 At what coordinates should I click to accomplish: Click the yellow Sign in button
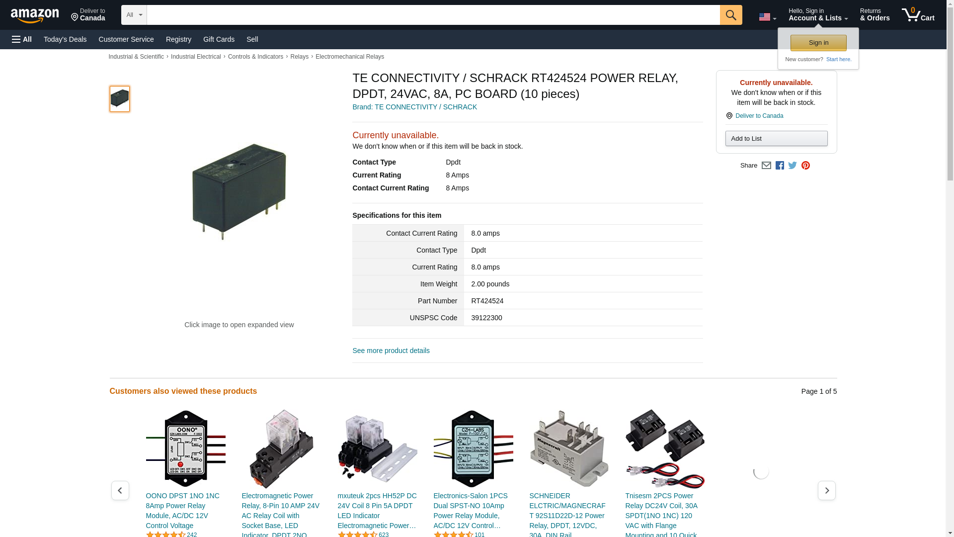pos(818,43)
